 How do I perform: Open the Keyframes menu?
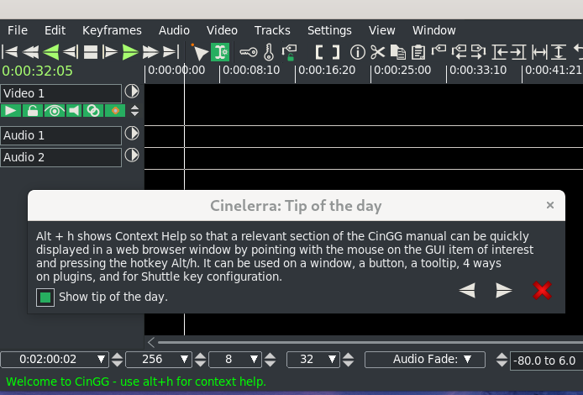112,30
